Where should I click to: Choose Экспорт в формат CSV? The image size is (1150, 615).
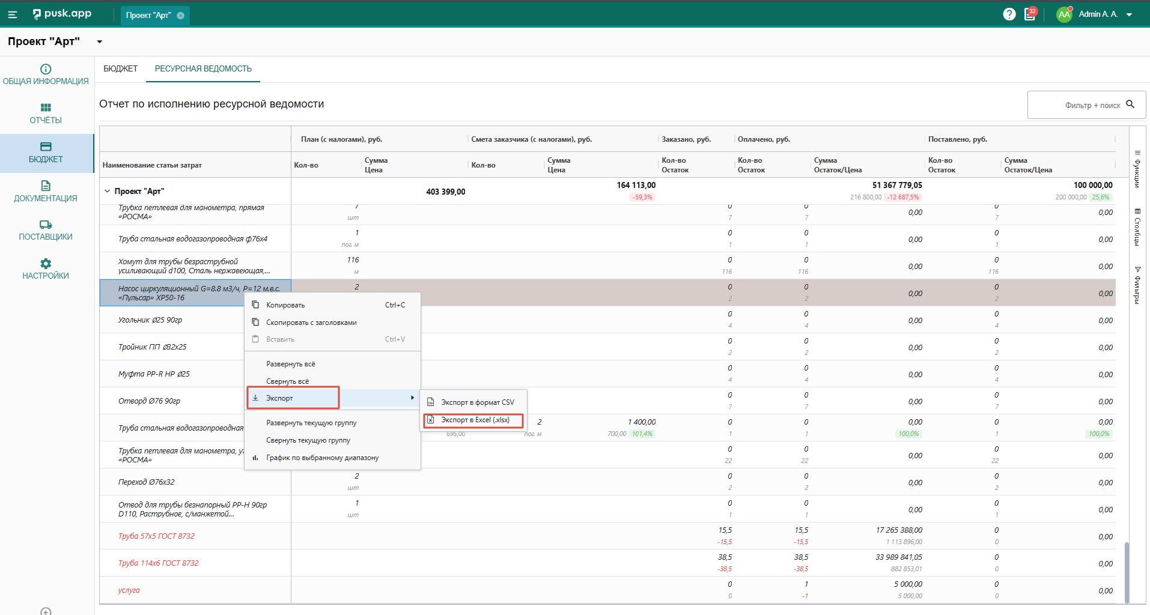477,402
